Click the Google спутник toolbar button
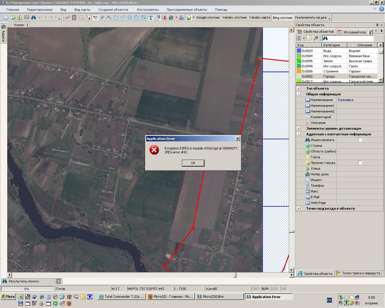The image size is (385, 308). (x=208, y=18)
